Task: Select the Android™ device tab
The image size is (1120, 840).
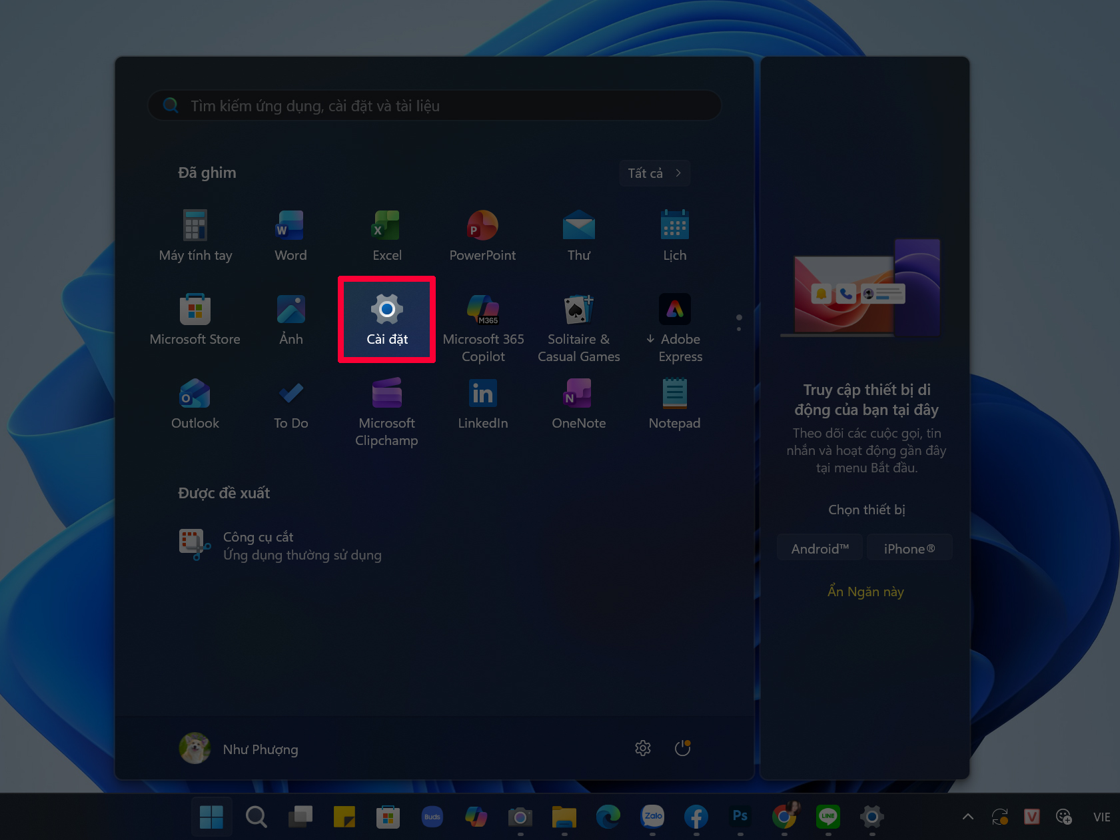Action: 820,547
